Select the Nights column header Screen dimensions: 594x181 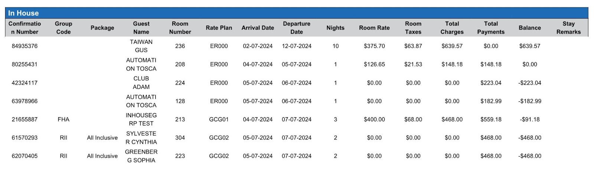(335, 28)
